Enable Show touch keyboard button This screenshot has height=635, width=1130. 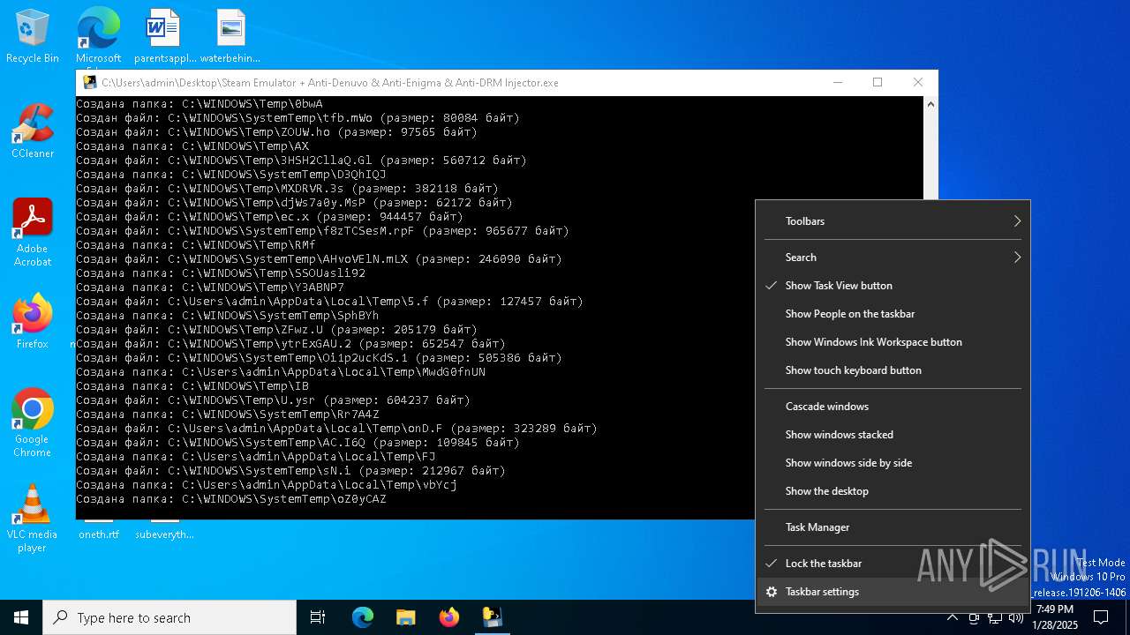pos(893,370)
